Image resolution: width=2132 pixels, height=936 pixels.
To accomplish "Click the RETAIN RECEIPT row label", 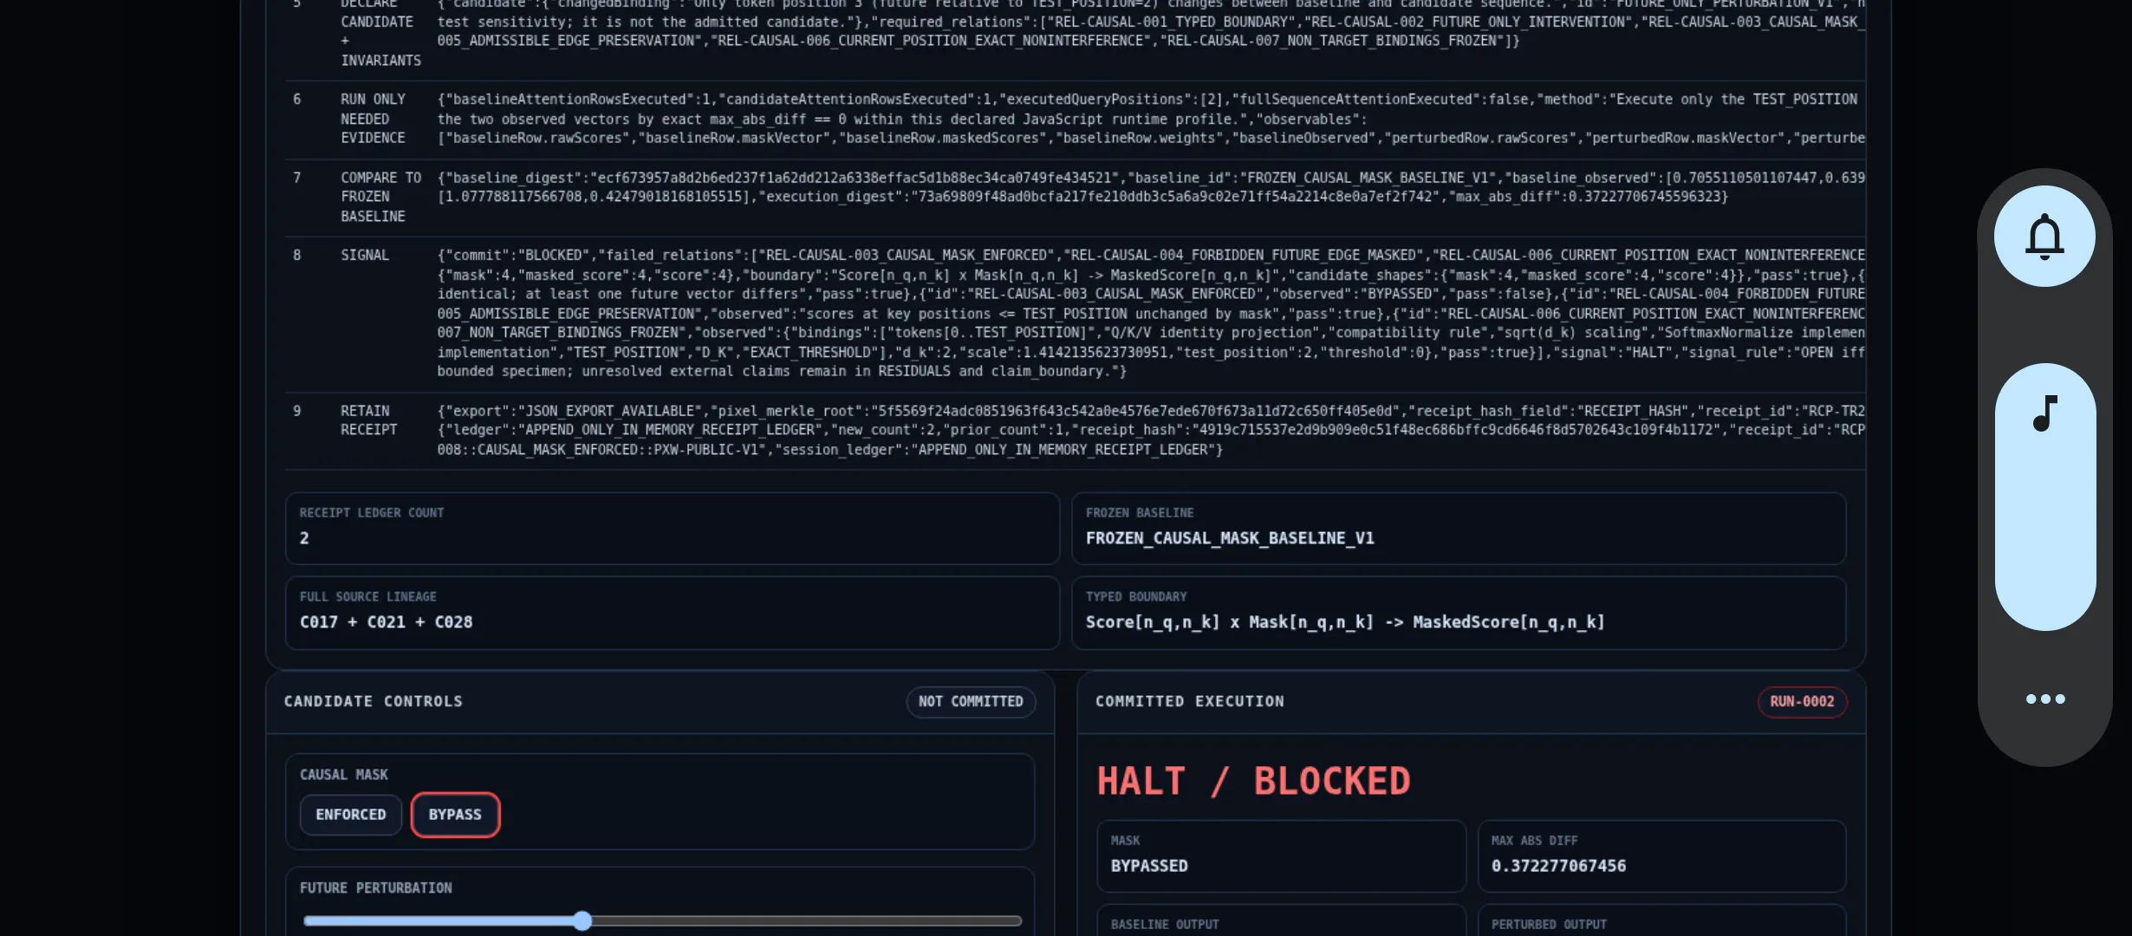I will [368, 420].
